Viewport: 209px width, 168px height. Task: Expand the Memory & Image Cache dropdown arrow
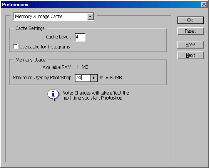pyautogui.click(x=90, y=17)
